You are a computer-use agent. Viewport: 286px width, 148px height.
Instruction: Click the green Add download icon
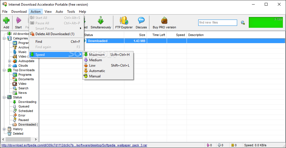click(x=6, y=20)
